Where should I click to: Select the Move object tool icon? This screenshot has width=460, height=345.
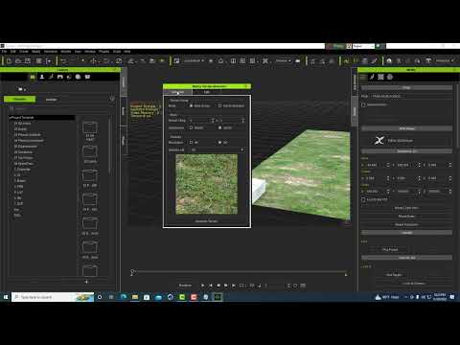93,60
